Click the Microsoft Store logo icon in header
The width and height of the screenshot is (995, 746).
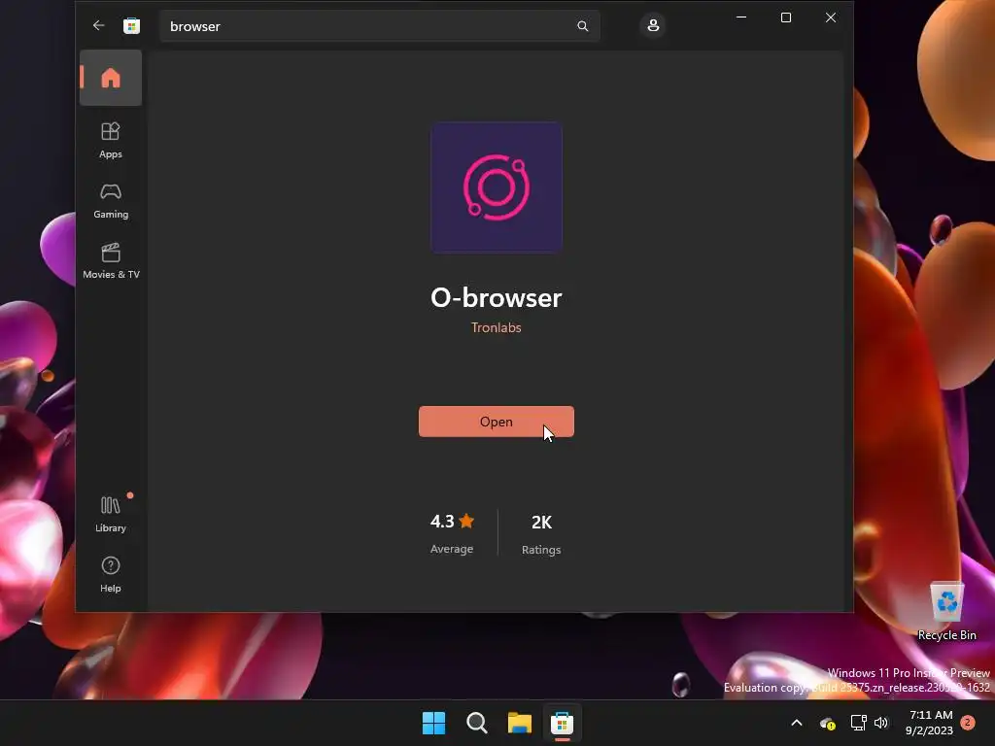(131, 26)
